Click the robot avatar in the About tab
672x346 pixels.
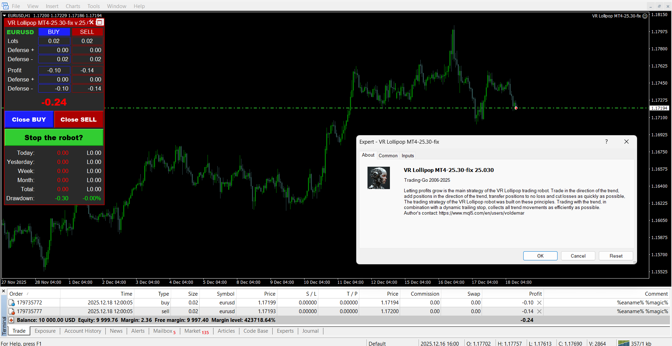point(378,178)
